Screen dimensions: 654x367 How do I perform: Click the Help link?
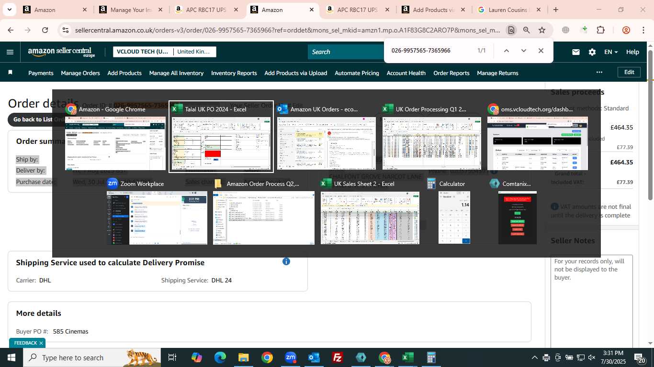pos(632,52)
